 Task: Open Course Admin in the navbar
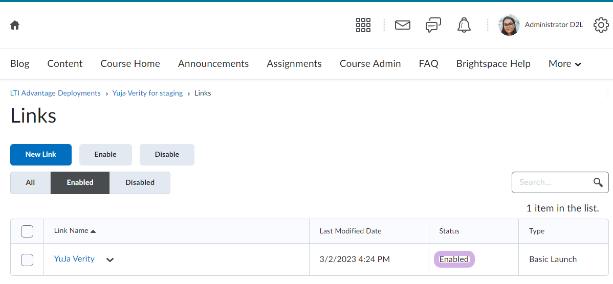pyautogui.click(x=370, y=64)
